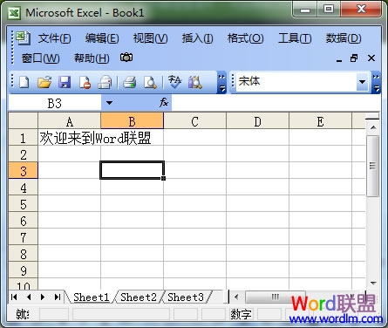Select column C header
Viewport: 388px width, 328px height.
tap(194, 121)
